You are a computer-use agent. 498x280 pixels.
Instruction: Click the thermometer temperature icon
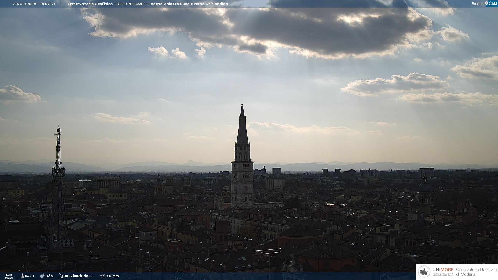[x=22, y=276]
